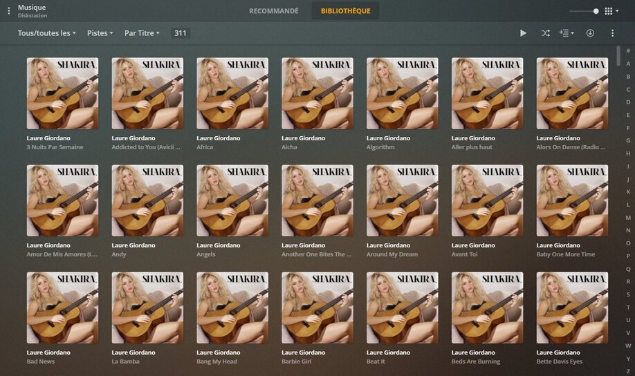The image size is (635, 376).
Task: Open the Around My Dream cover
Action: pyautogui.click(x=403, y=200)
